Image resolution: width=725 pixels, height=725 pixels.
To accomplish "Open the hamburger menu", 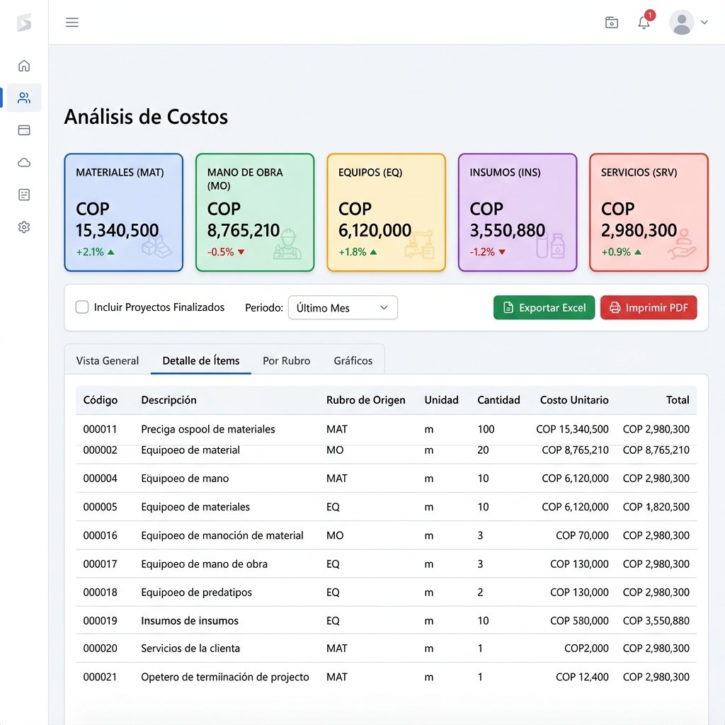I will (x=72, y=22).
